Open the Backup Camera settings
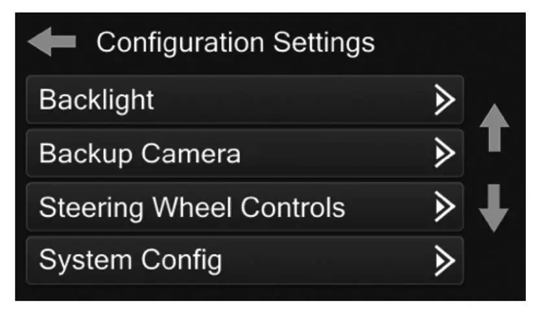Viewport: 542px width, 317px height. coord(244,154)
